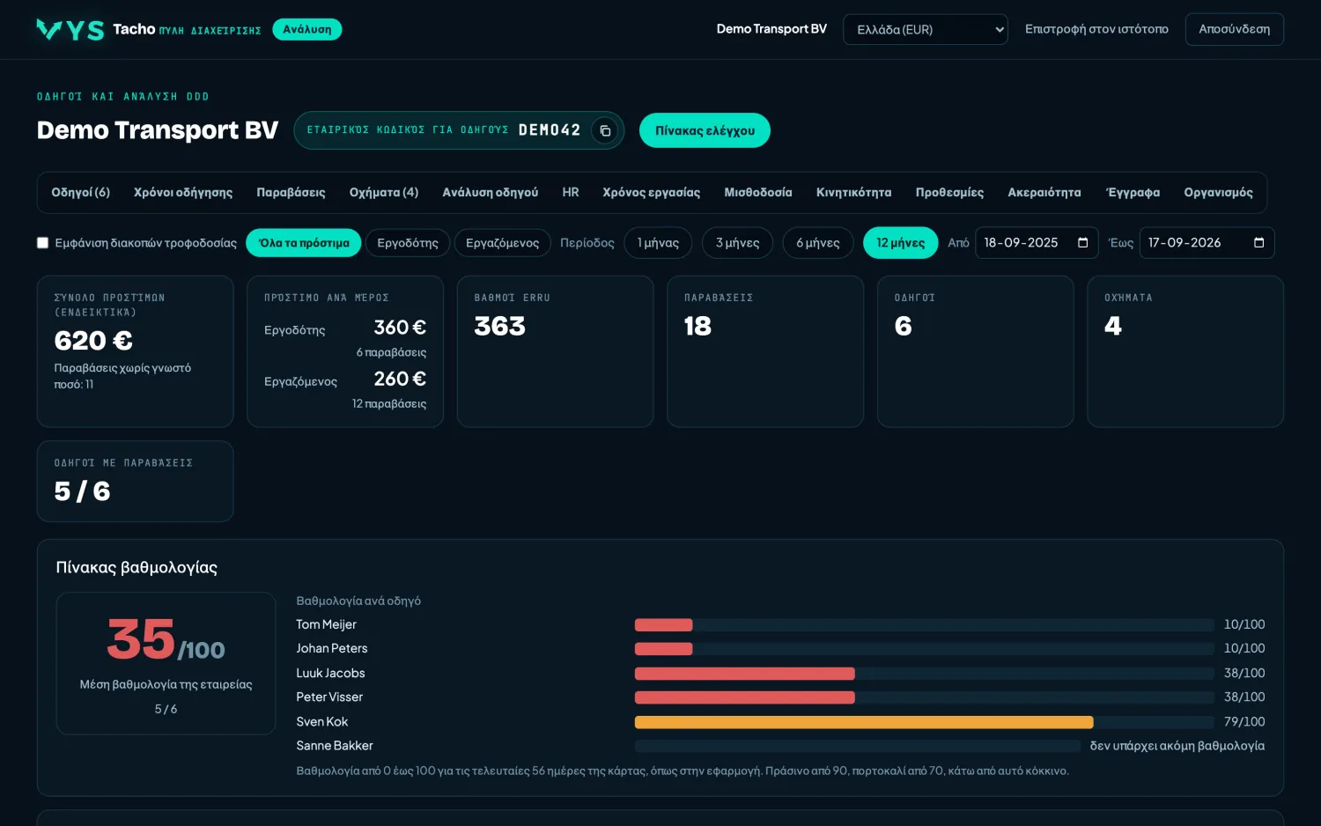Click the Από date field 18-09-2025

pyautogui.click(x=1037, y=243)
